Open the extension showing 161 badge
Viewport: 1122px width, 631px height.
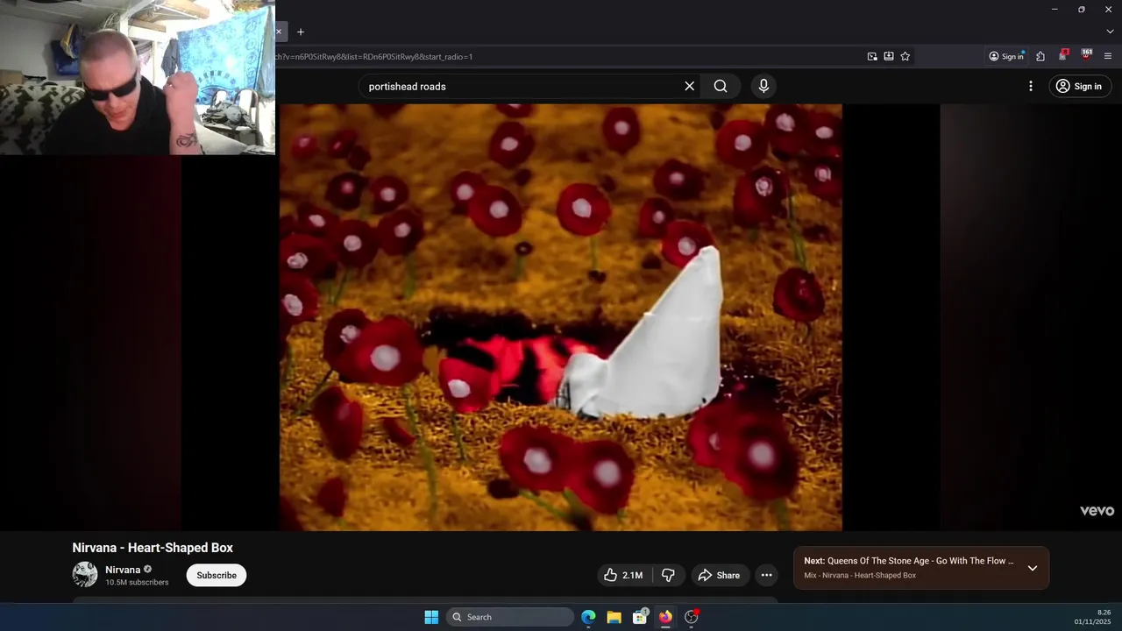[x=1086, y=55]
